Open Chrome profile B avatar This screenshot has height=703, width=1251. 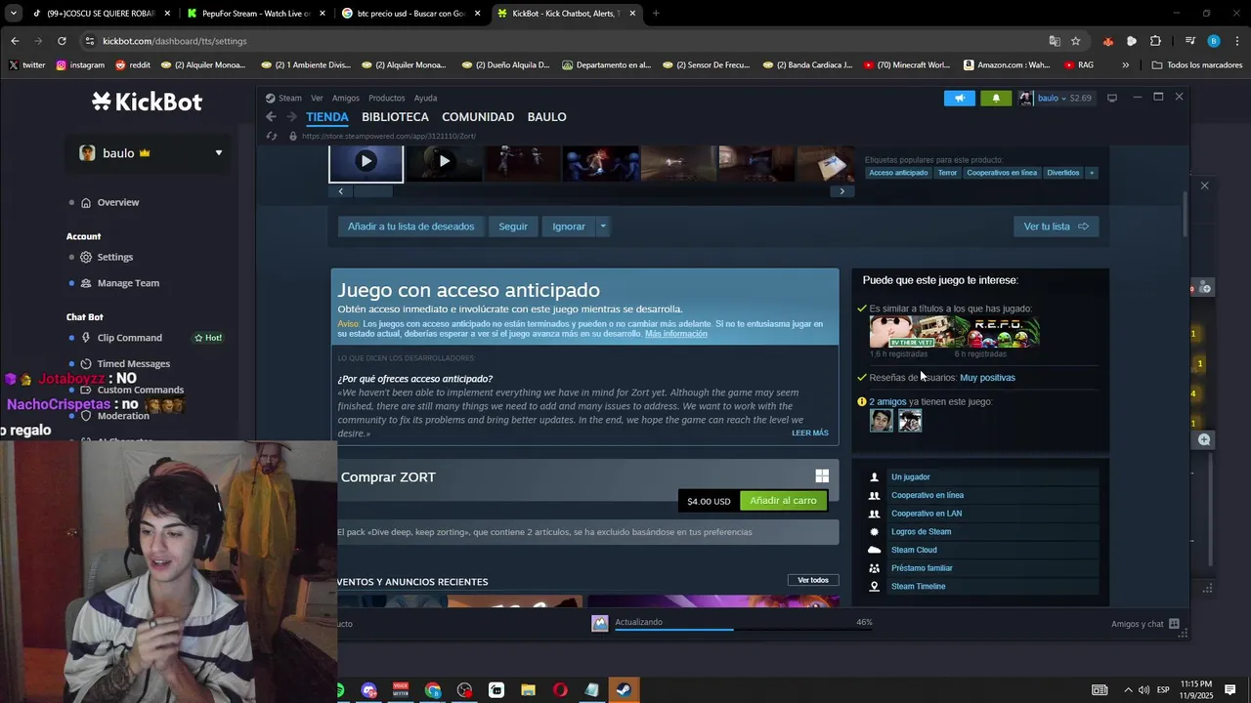pos(1214,41)
